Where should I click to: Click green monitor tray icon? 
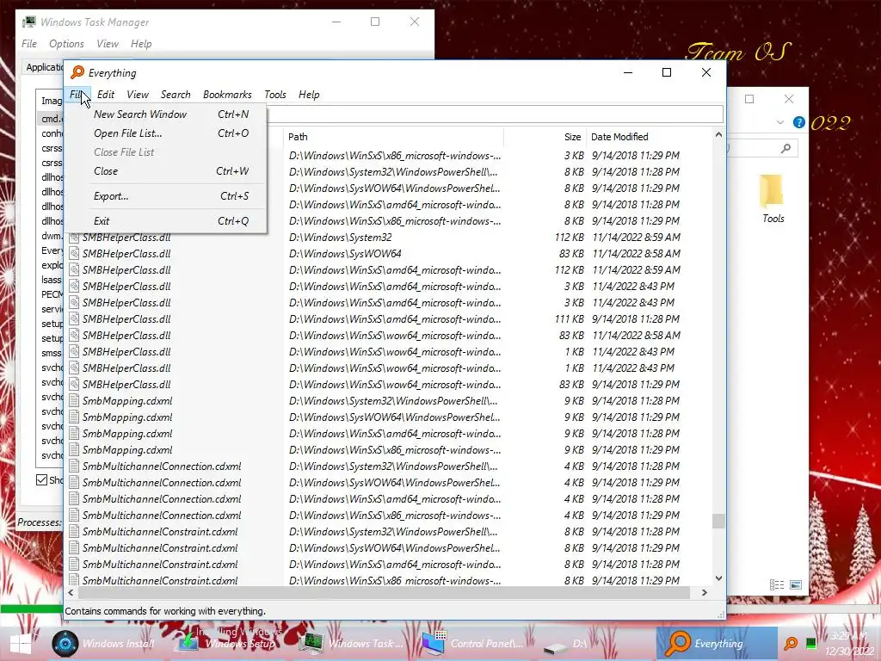(x=810, y=644)
